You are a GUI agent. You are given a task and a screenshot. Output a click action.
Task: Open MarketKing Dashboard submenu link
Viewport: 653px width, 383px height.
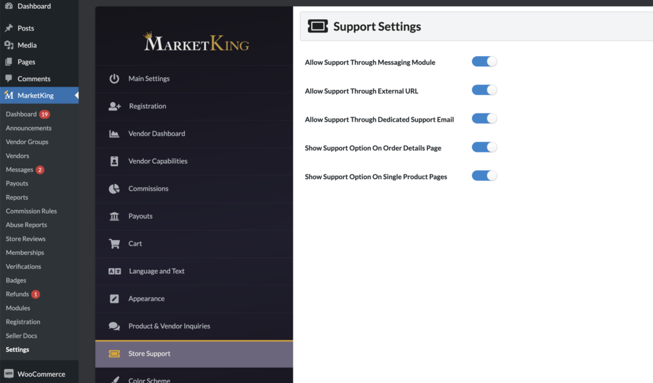click(x=21, y=114)
